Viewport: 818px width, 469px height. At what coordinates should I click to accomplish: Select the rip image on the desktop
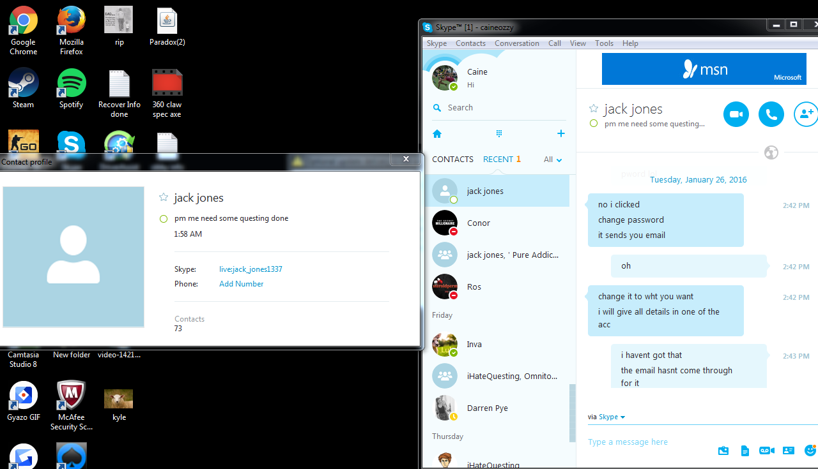click(119, 27)
